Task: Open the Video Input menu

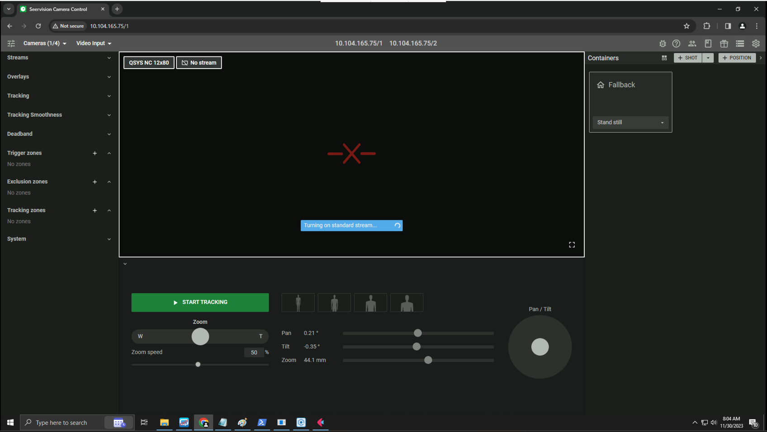Action: click(94, 43)
